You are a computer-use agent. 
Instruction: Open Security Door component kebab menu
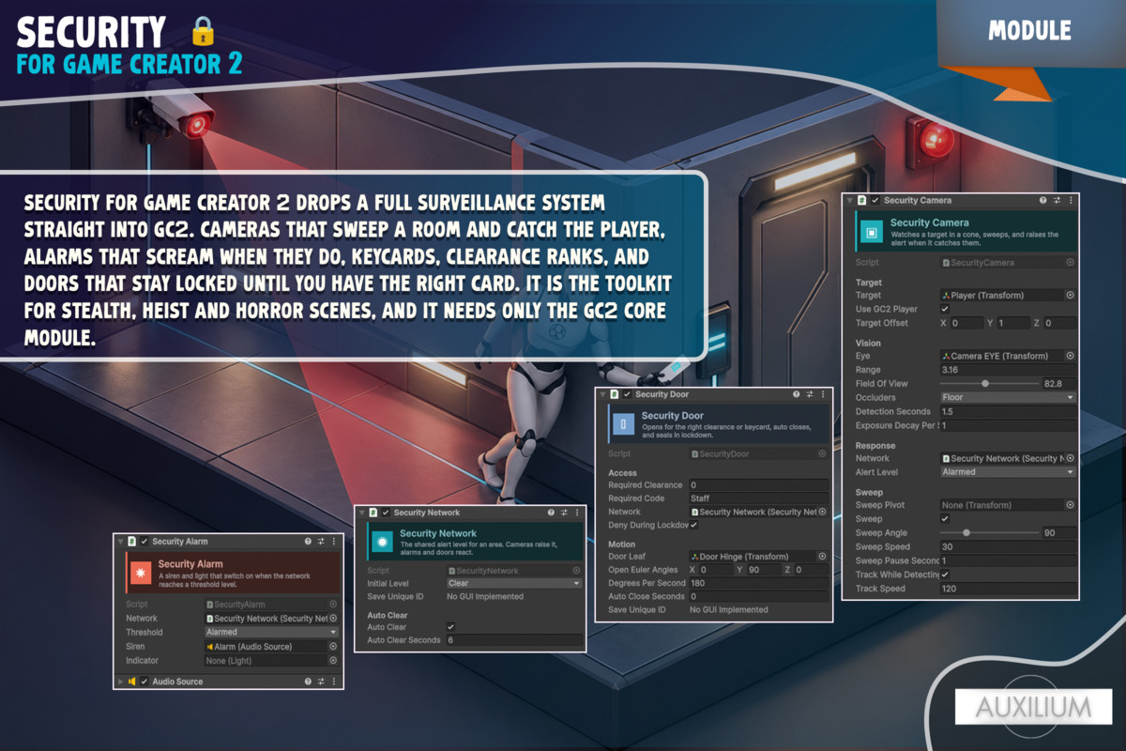[x=823, y=394]
